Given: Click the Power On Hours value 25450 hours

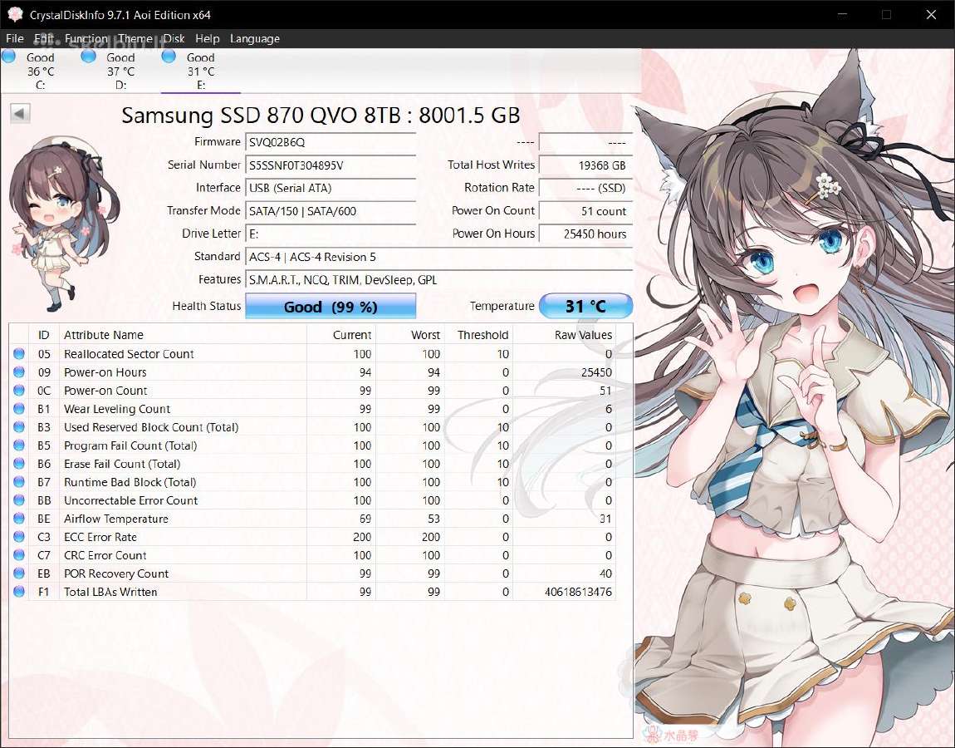Looking at the screenshot, I should tap(586, 234).
